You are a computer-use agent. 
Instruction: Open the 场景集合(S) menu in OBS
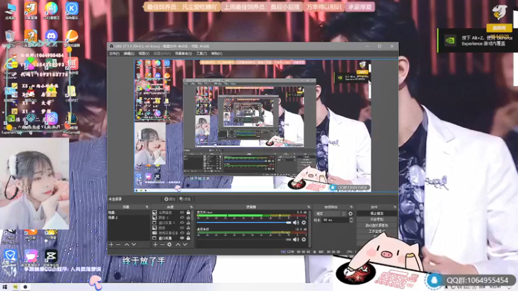point(183,54)
